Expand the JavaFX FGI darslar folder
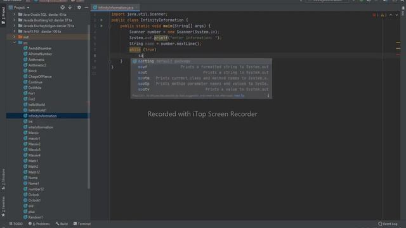406x228 pixels. click(14, 31)
